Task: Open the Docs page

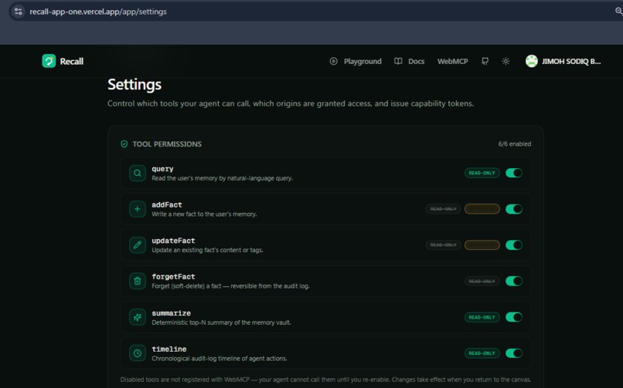Action: (x=409, y=62)
